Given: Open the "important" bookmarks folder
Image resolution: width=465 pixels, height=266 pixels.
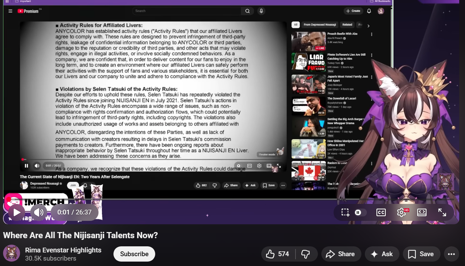Looking at the screenshot, I should (x=23, y=1).
